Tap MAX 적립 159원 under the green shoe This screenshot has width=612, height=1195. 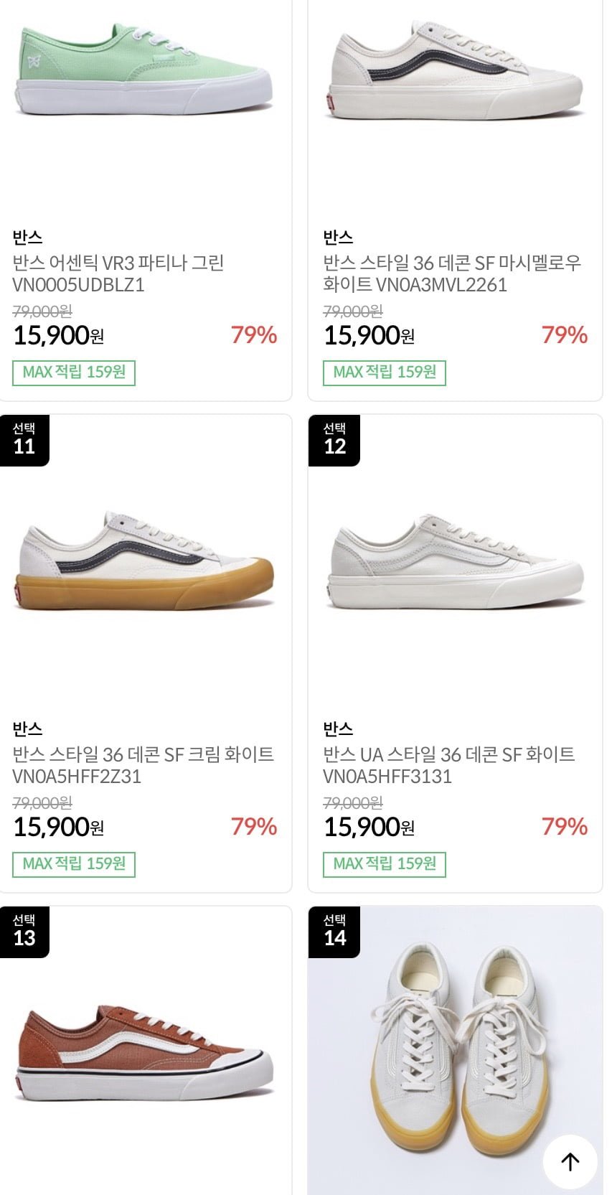click(74, 372)
